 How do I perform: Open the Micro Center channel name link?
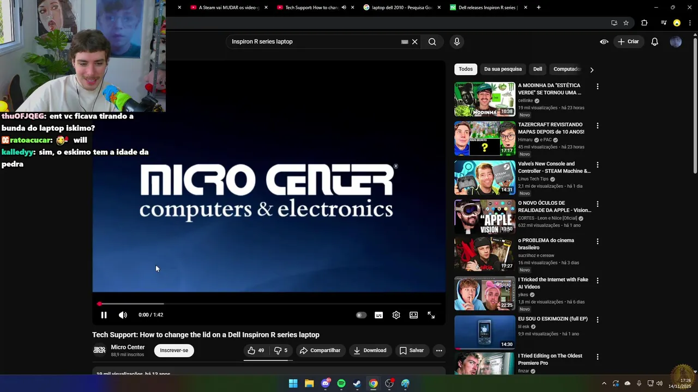pyautogui.click(x=128, y=347)
